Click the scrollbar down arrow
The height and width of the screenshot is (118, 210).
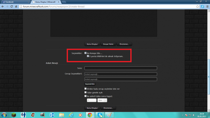[x=209, y=111]
